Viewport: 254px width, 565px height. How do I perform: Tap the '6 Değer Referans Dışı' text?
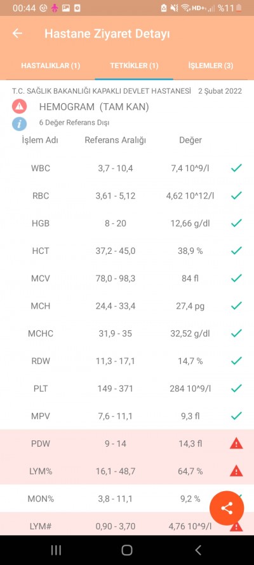[x=74, y=123]
